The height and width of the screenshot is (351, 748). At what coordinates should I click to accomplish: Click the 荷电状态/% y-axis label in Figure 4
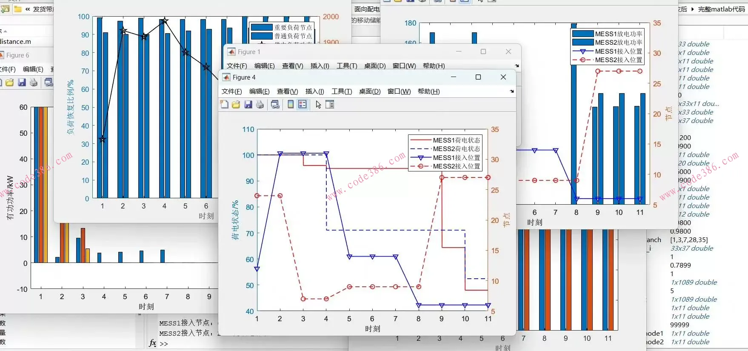235,220
